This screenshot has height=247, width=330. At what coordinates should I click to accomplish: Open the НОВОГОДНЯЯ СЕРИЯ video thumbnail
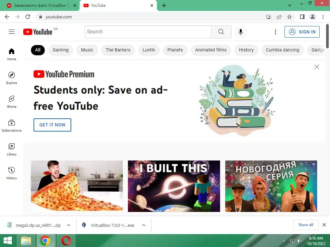(x=271, y=186)
